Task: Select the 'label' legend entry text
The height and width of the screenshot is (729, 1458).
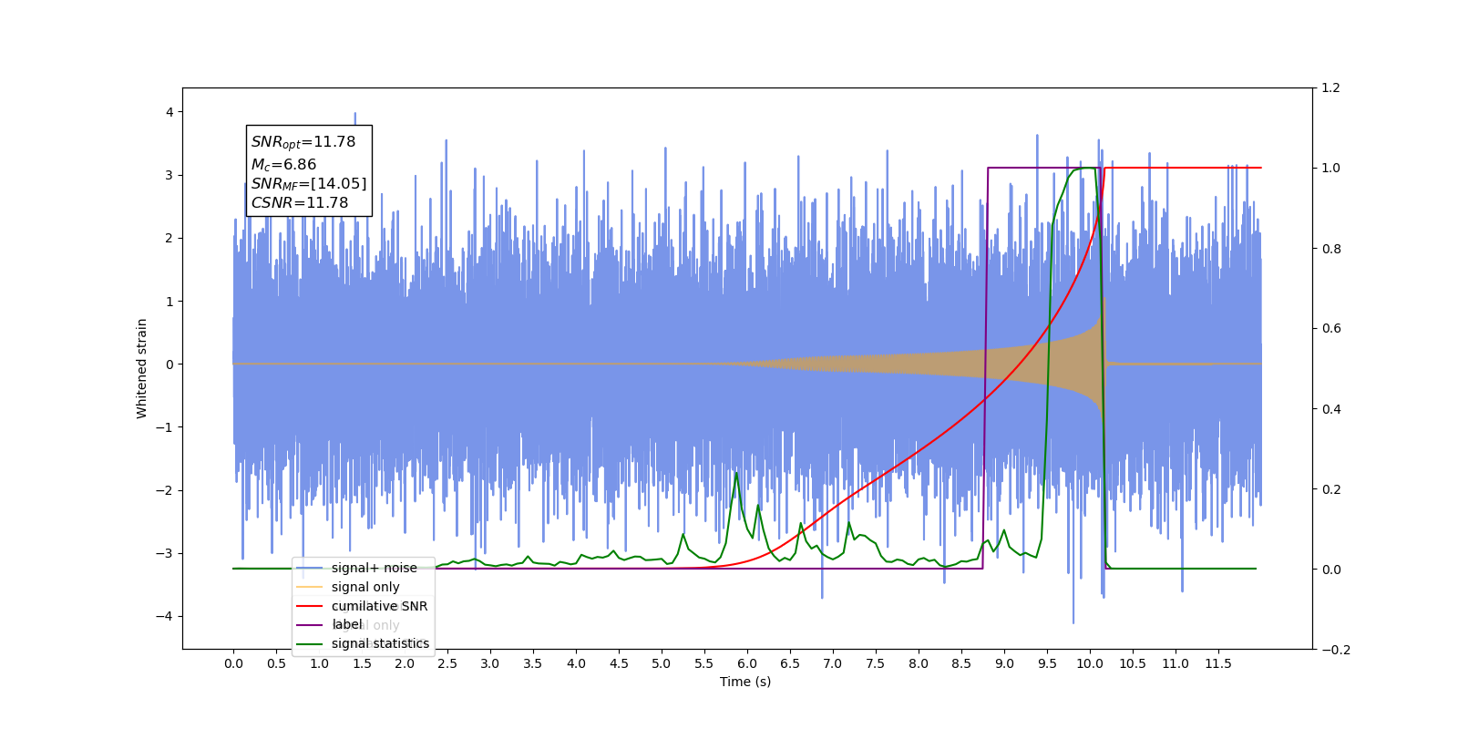Action: [347, 624]
